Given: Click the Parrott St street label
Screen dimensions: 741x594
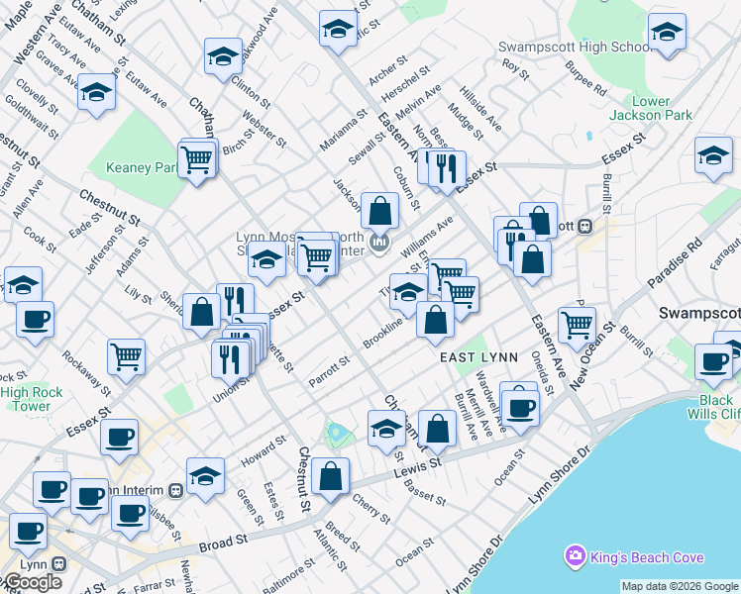Looking at the screenshot, I should coord(329,371).
